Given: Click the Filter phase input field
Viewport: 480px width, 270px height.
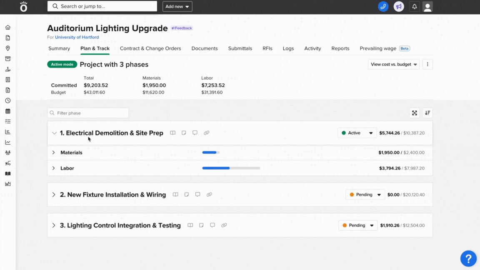Looking at the screenshot, I should 88,113.
